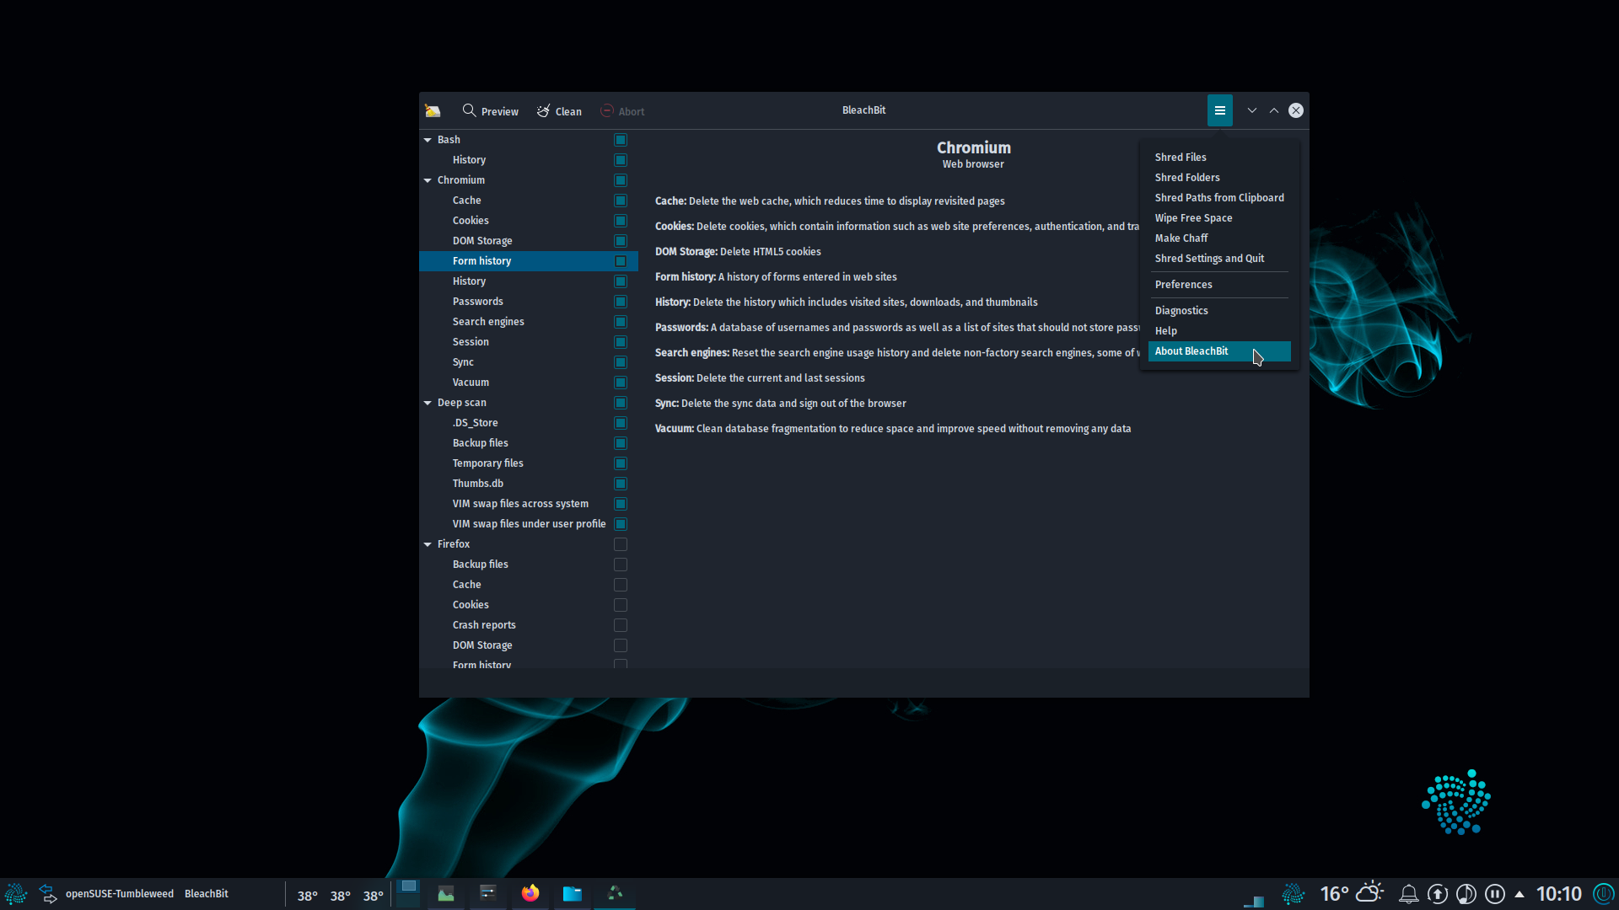Click the virtual desktop pager
This screenshot has width=1619, height=910.
[x=408, y=893]
